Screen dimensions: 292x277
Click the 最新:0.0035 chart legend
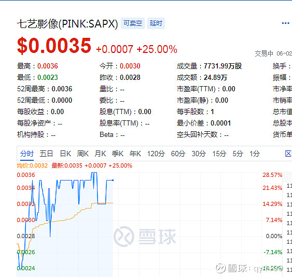(x=67, y=165)
